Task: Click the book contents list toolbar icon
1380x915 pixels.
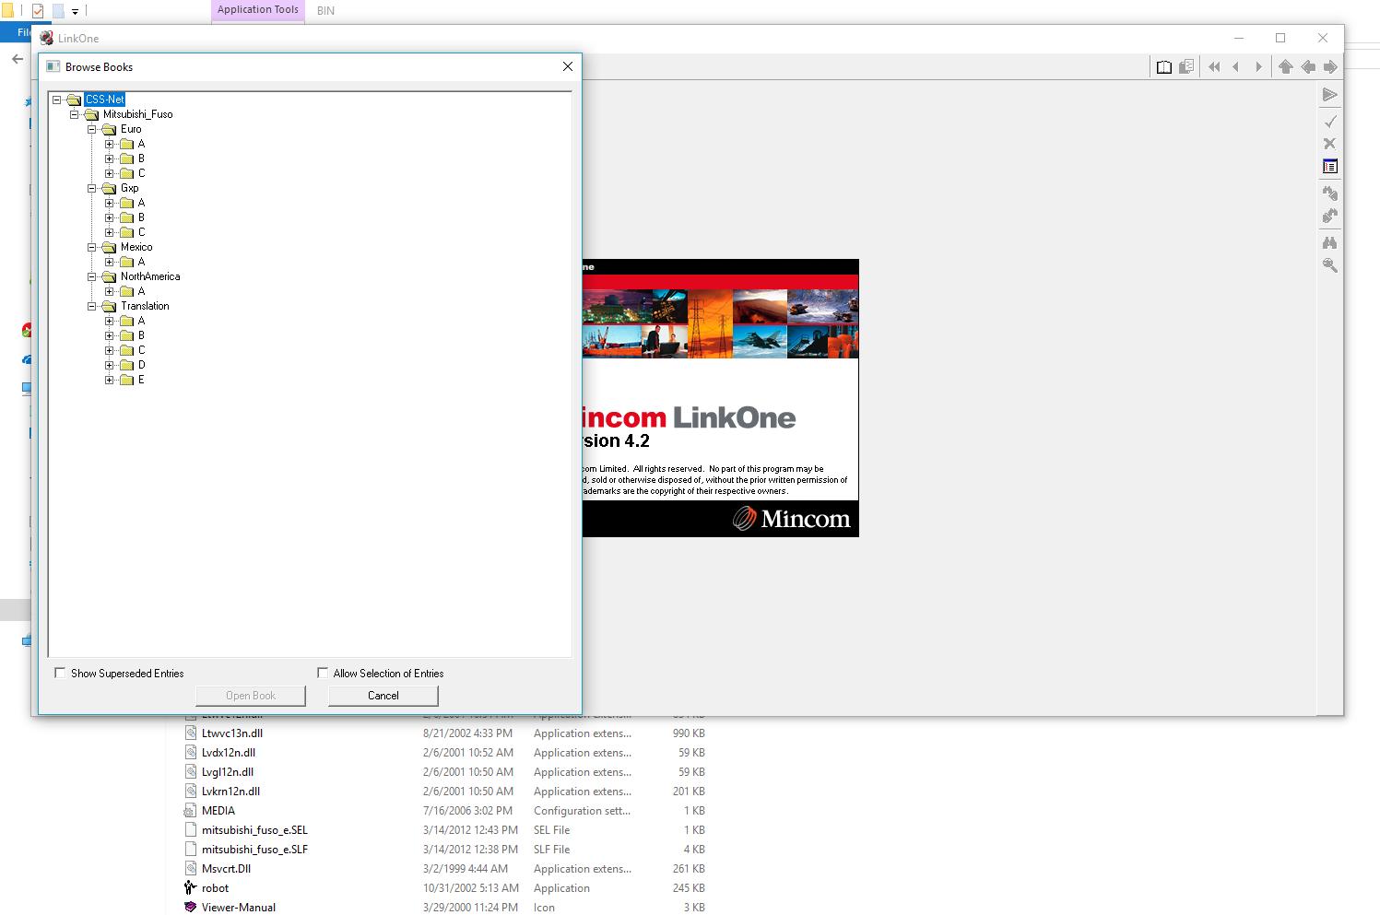Action: (x=1186, y=67)
